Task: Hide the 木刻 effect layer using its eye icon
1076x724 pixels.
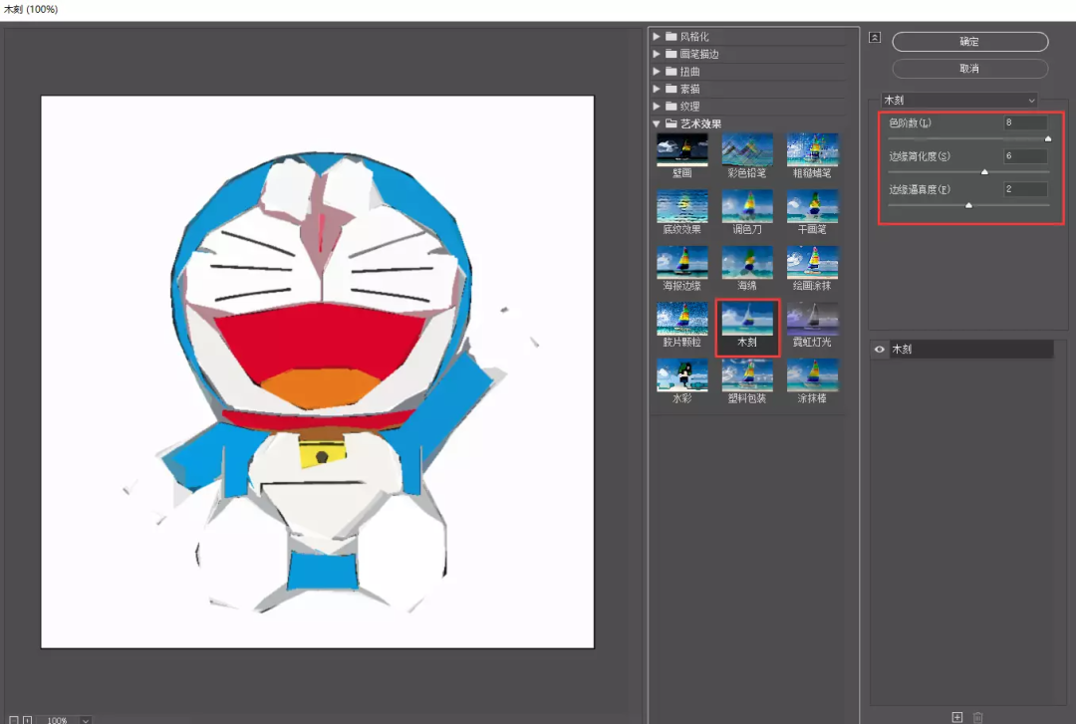Action: pos(879,350)
